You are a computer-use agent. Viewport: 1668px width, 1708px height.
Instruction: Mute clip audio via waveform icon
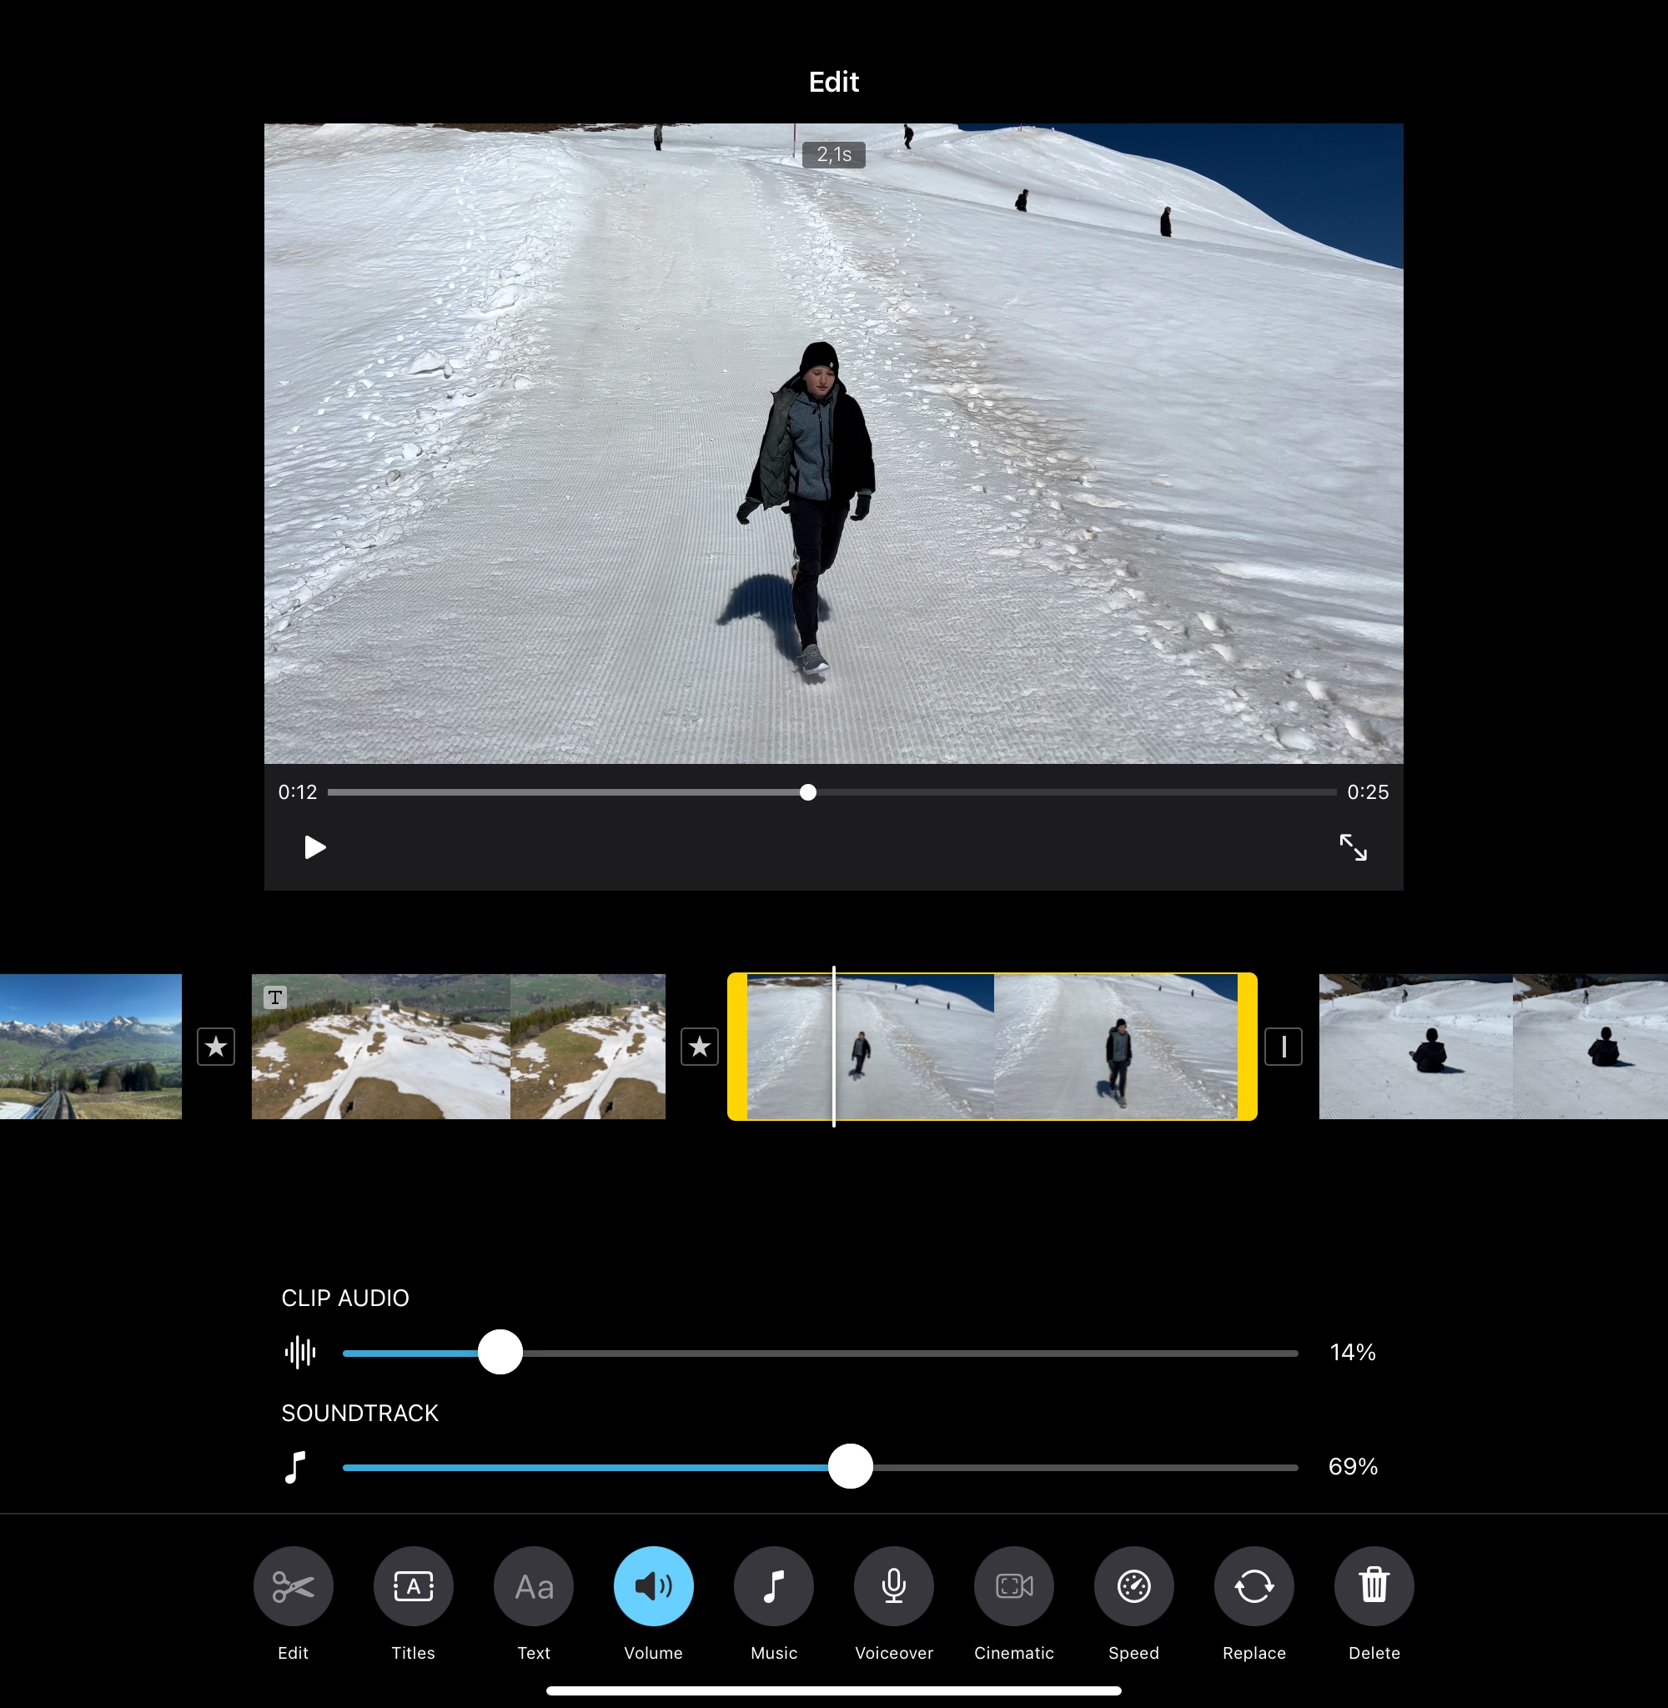299,1353
